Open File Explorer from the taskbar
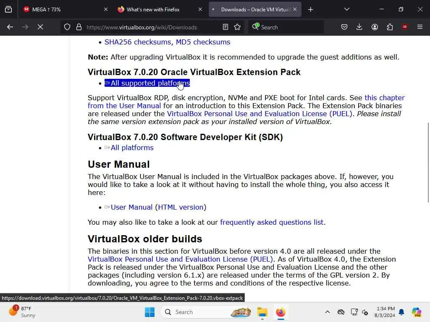This screenshot has height=322, width=430. coord(262,312)
